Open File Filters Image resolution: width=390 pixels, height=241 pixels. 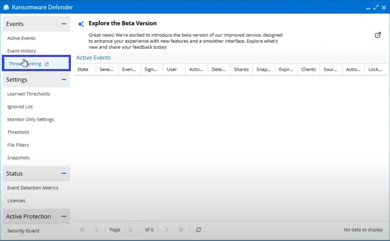18,145
